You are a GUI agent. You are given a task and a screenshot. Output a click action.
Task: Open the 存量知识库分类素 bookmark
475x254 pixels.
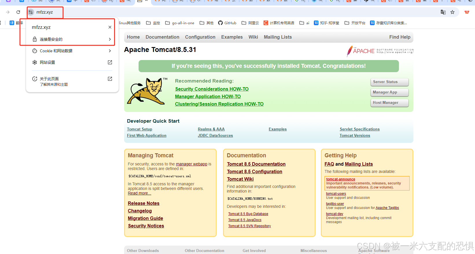389,23
